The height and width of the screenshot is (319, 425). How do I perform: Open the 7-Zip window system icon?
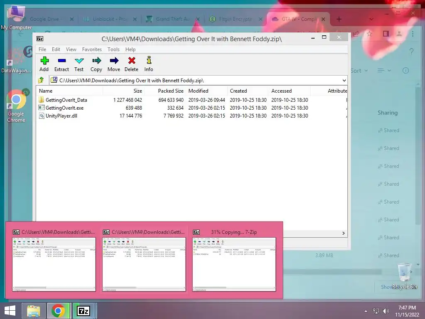pos(40,39)
